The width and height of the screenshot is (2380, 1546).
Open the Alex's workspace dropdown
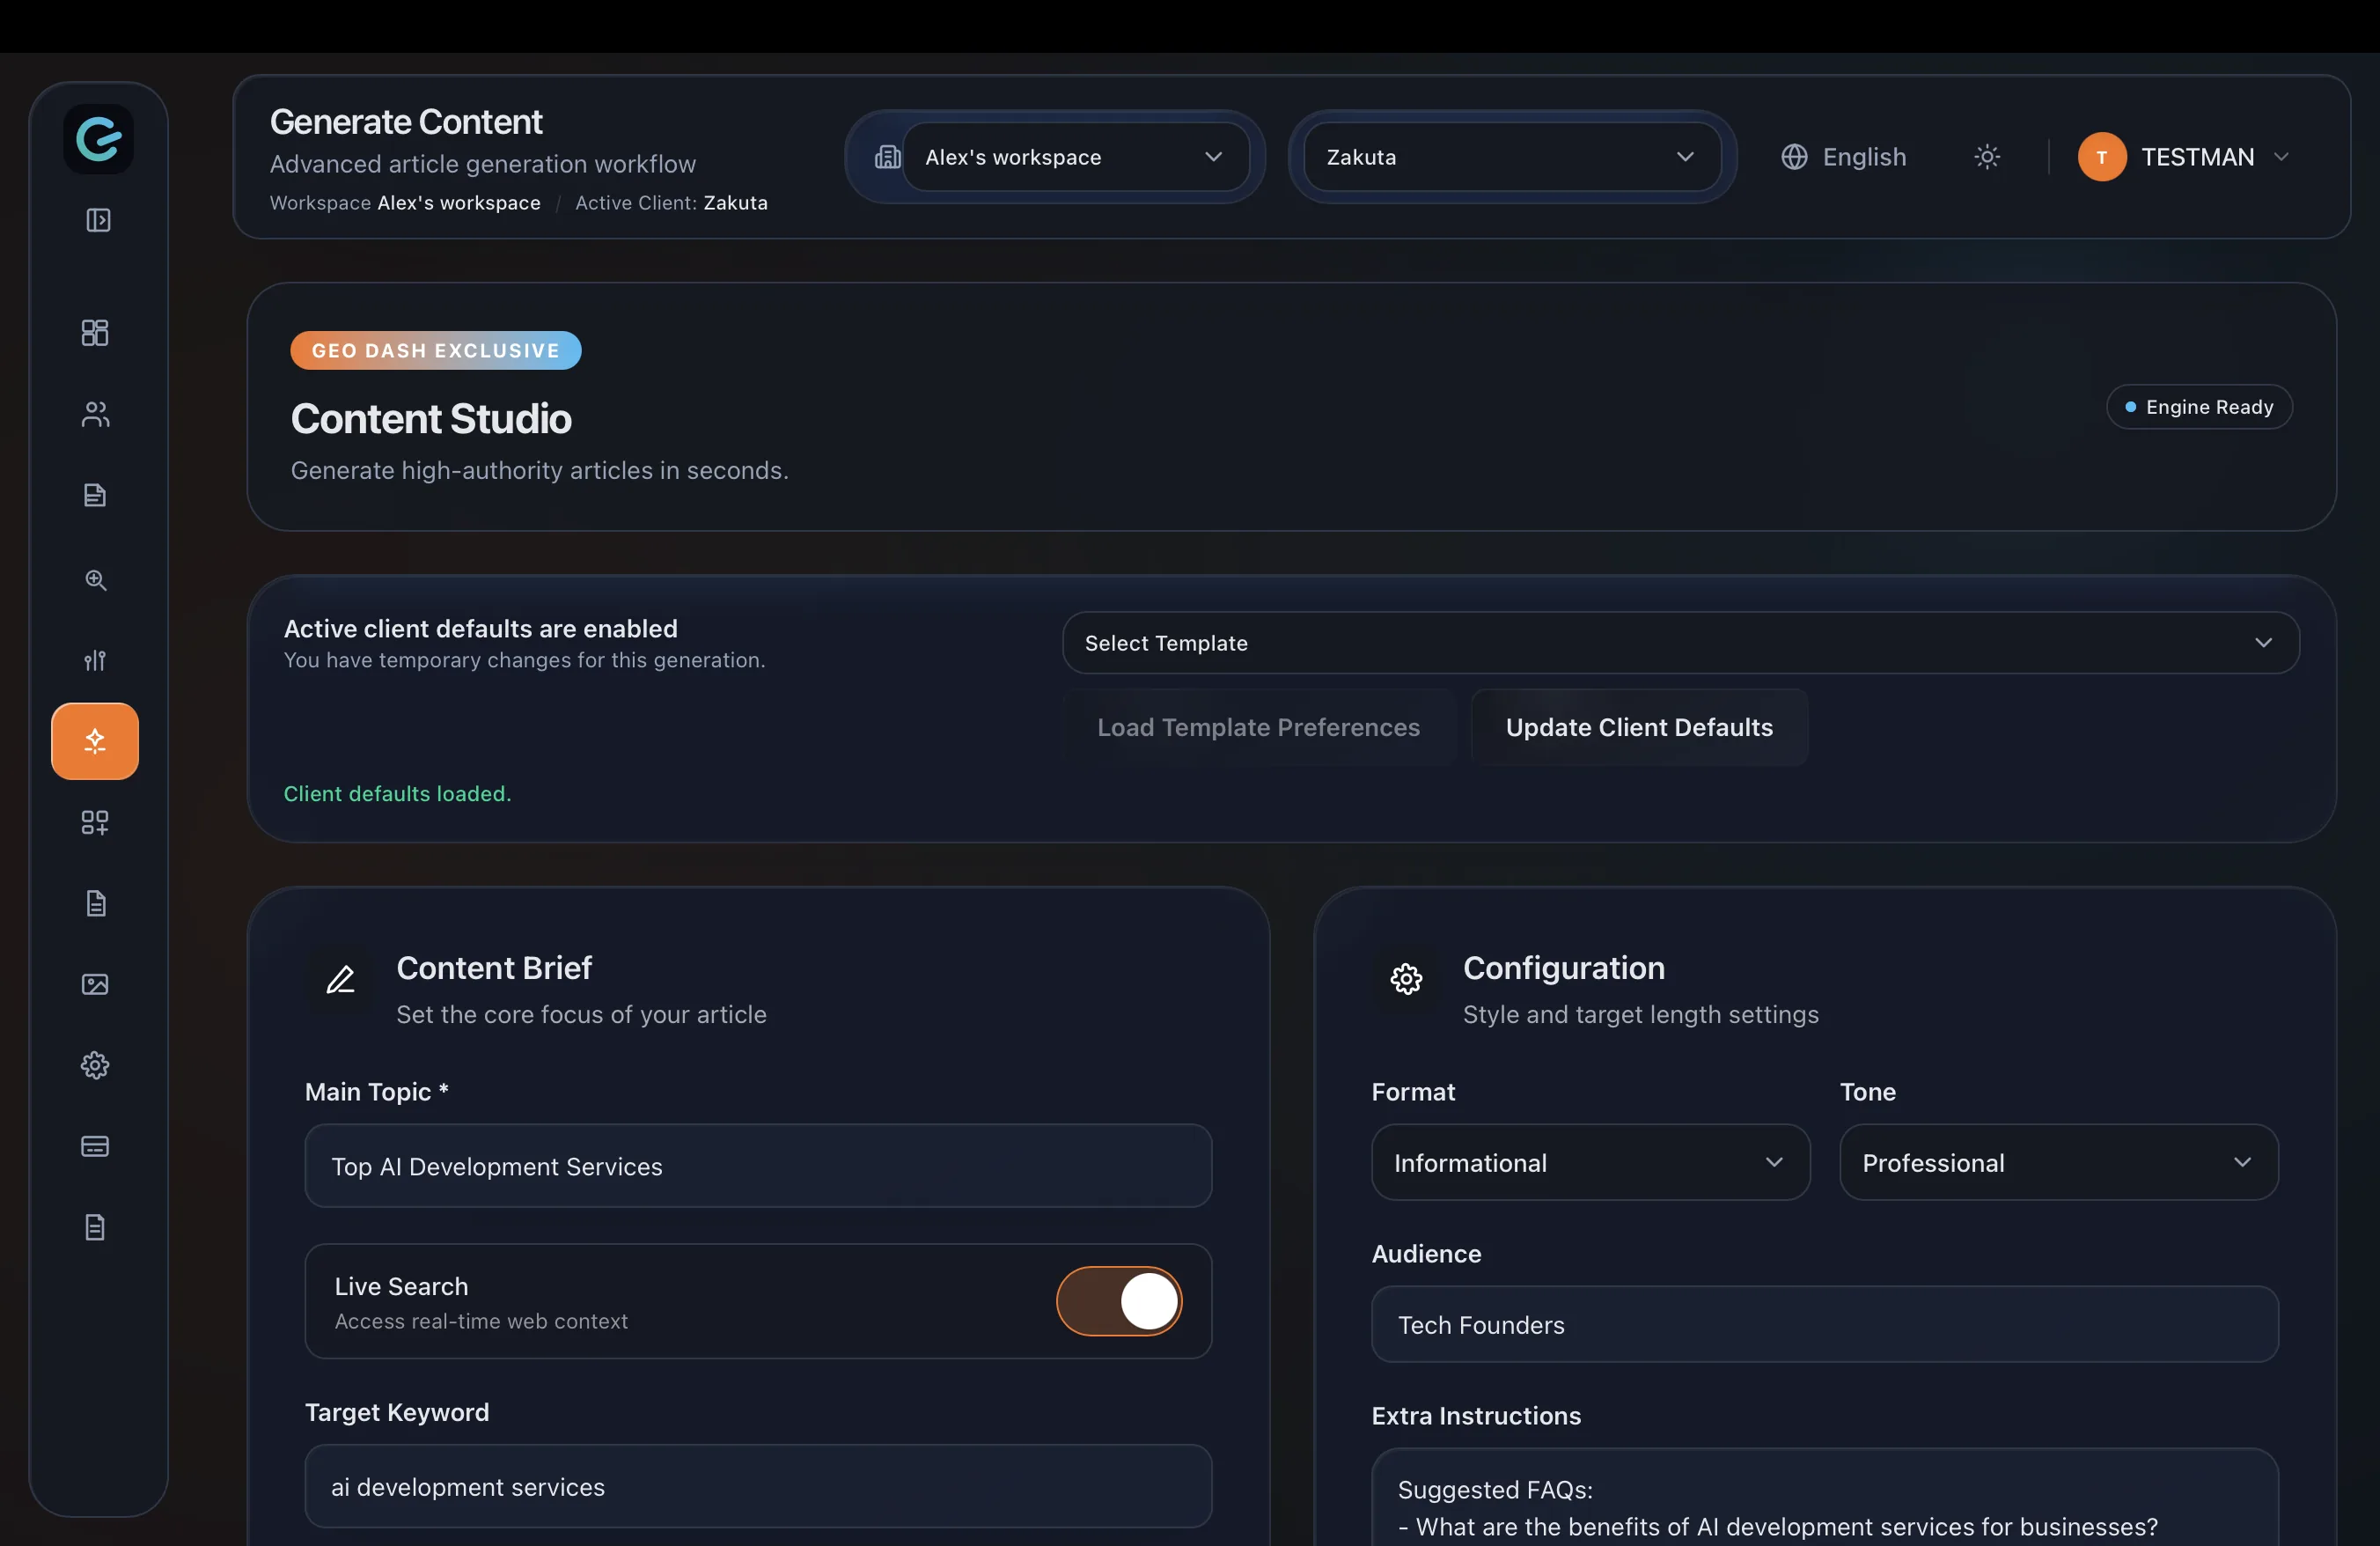tap(1075, 157)
